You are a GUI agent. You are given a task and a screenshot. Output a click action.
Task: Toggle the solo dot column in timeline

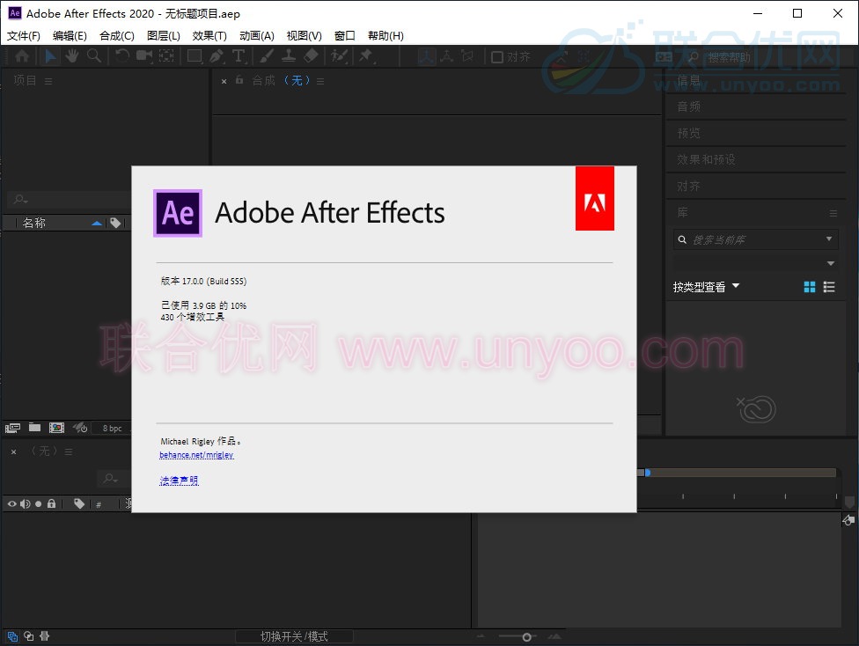(x=39, y=503)
